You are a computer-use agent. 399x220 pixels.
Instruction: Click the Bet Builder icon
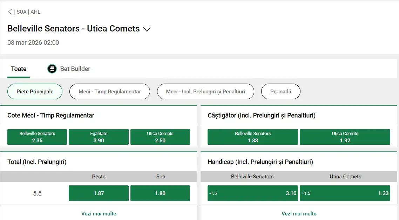coord(52,69)
